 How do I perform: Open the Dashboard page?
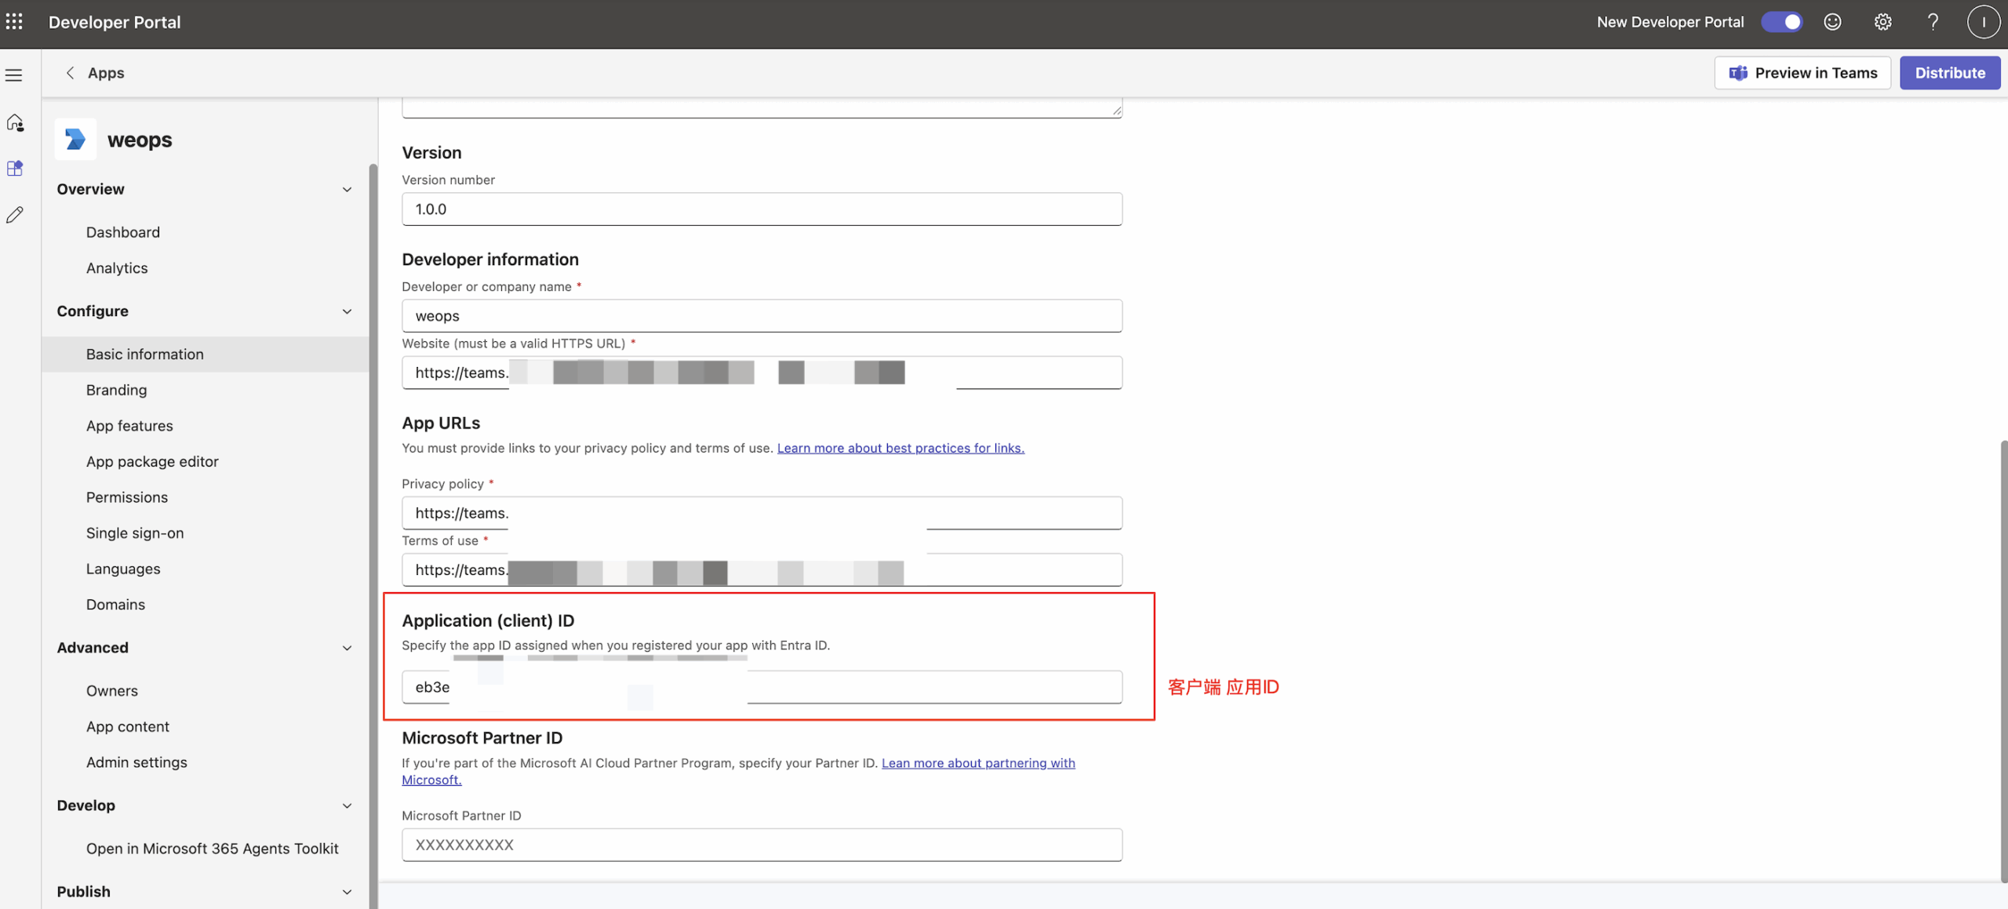tap(123, 232)
